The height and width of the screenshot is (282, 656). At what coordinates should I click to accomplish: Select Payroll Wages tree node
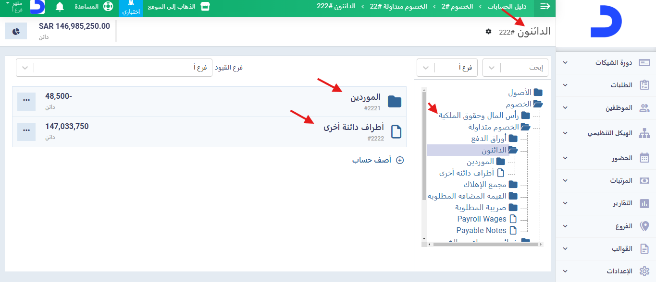(x=482, y=219)
